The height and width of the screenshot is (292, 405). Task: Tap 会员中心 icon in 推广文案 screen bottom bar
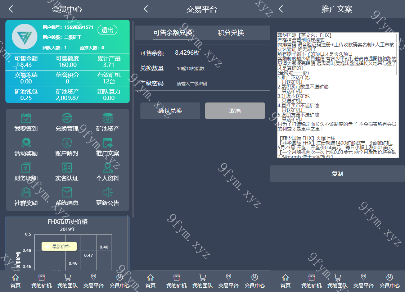[x=390, y=277]
